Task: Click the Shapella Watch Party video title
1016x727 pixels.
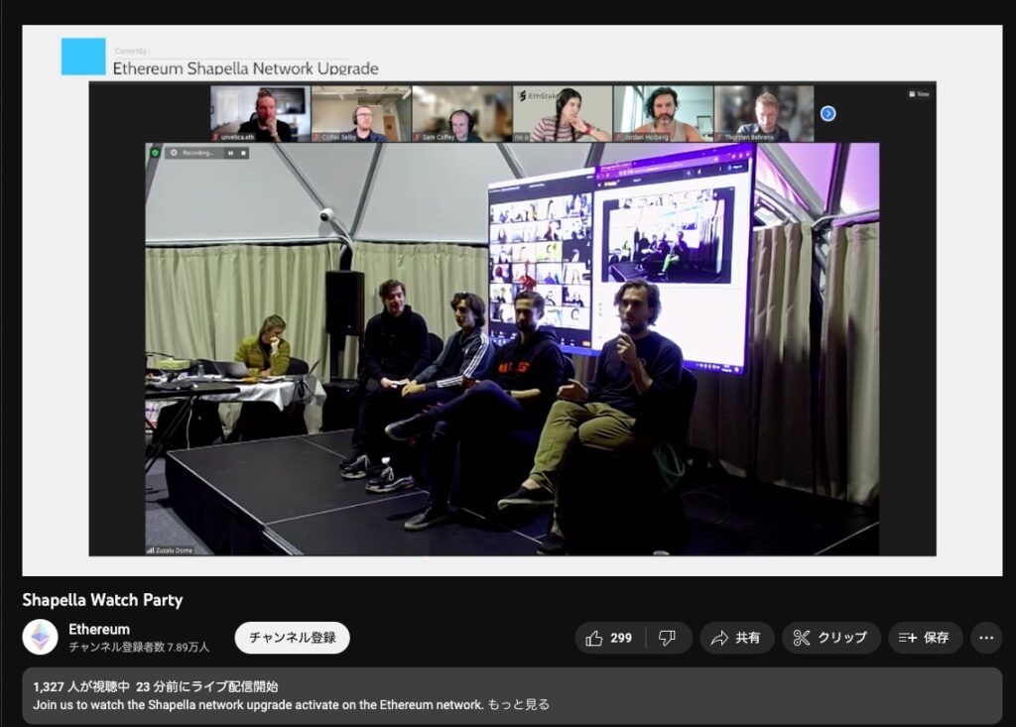Action: coord(102,600)
